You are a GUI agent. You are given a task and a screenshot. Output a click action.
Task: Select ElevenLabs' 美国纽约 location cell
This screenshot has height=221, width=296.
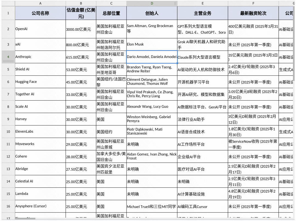pos(111,132)
